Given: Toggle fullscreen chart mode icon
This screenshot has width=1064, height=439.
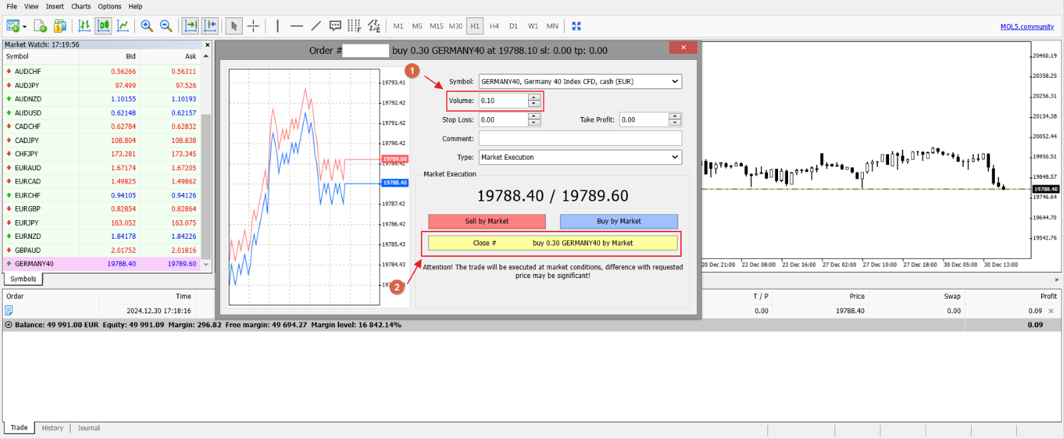Looking at the screenshot, I should [577, 26].
